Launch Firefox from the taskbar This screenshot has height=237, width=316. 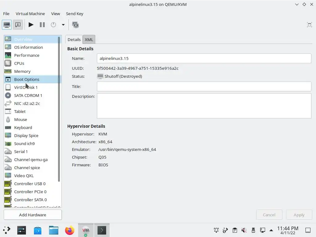(x=69, y=230)
